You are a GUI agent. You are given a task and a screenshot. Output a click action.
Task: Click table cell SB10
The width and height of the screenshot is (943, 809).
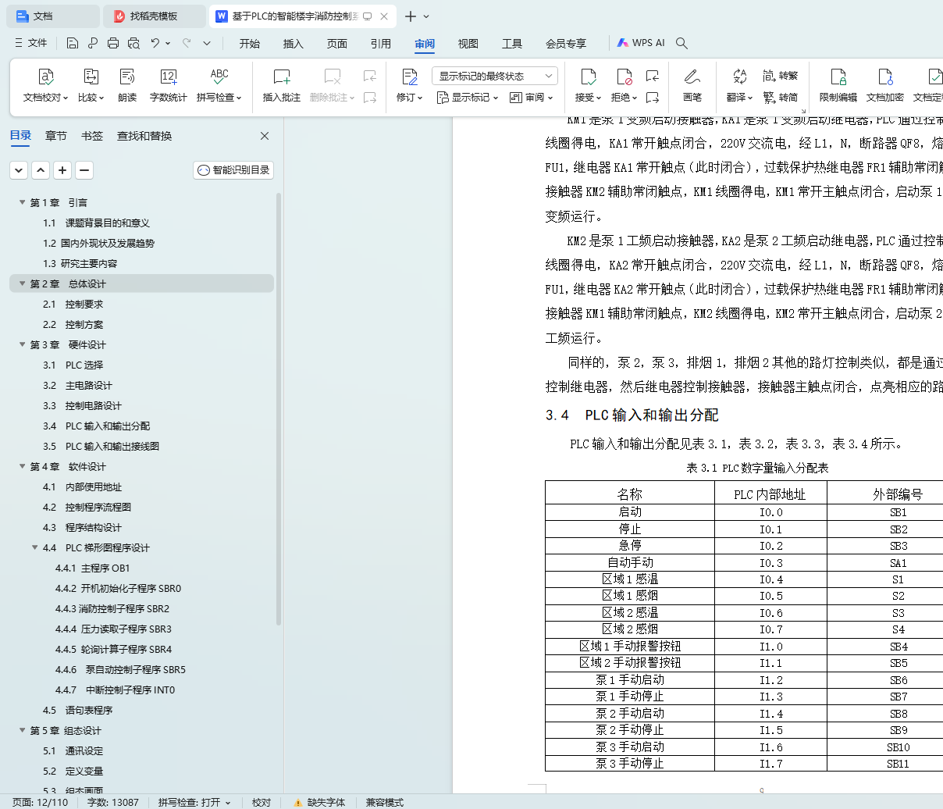pyautogui.click(x=898, y=747)
